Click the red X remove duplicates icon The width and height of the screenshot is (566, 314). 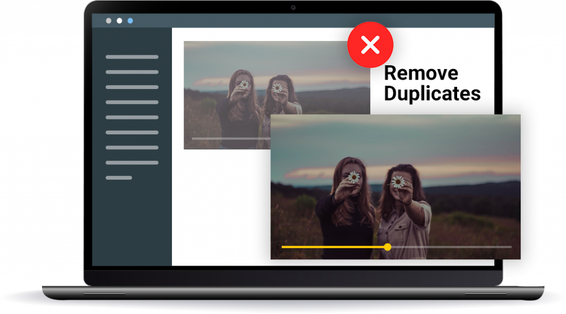click(x=370, y=45)
